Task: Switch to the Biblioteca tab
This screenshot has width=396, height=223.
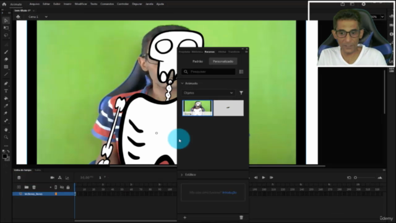Action: [197, 52]
